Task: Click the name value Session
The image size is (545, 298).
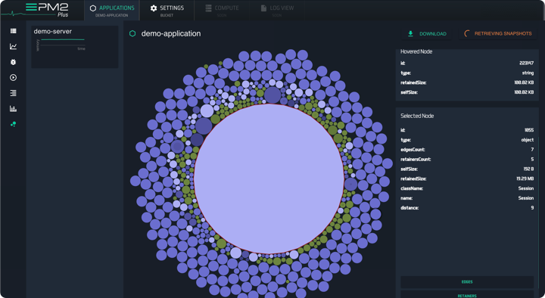Action: (x=526, y=198)
